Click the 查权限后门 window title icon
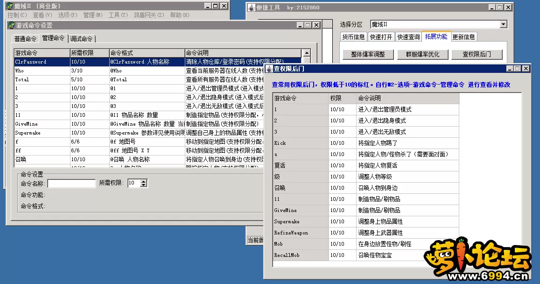540x284 pixels. click(269, 69)
